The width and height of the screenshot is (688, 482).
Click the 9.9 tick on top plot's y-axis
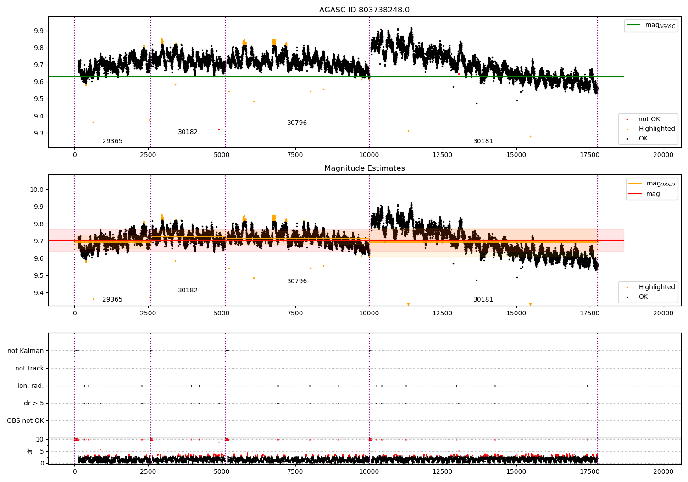click(39, 31)
